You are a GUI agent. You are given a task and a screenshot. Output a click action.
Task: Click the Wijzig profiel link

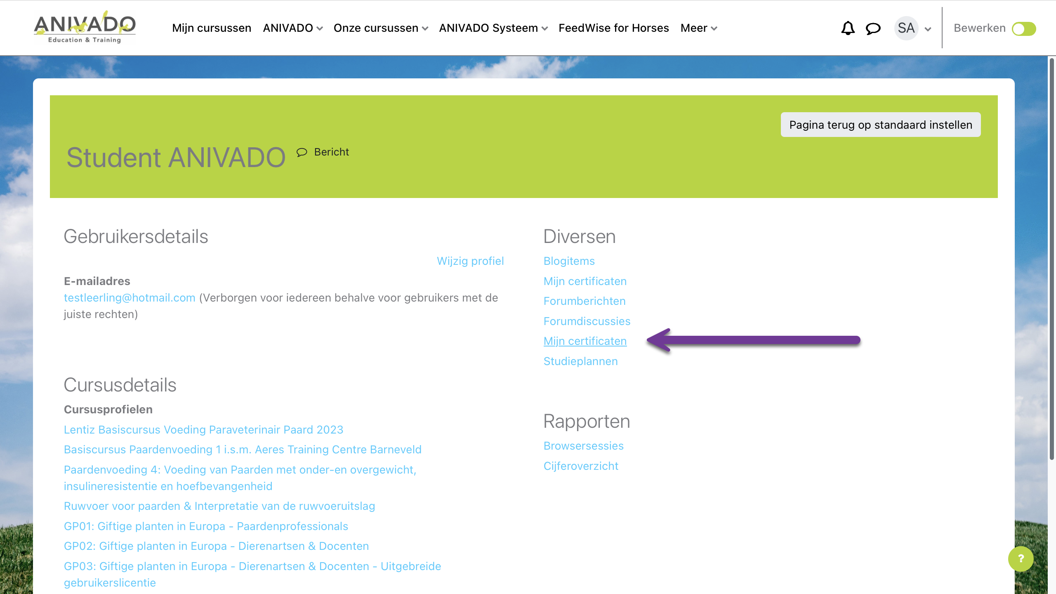coord(470,261)
